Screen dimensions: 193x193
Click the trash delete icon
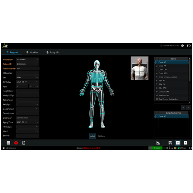pos(24,143)
